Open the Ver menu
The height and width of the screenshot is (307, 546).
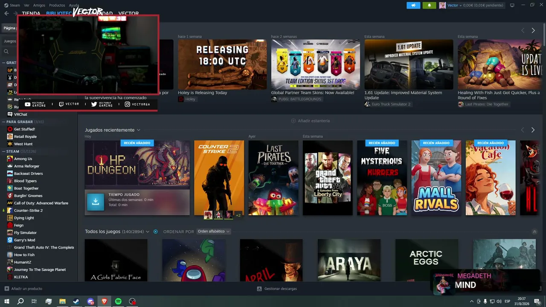[27, 5]
